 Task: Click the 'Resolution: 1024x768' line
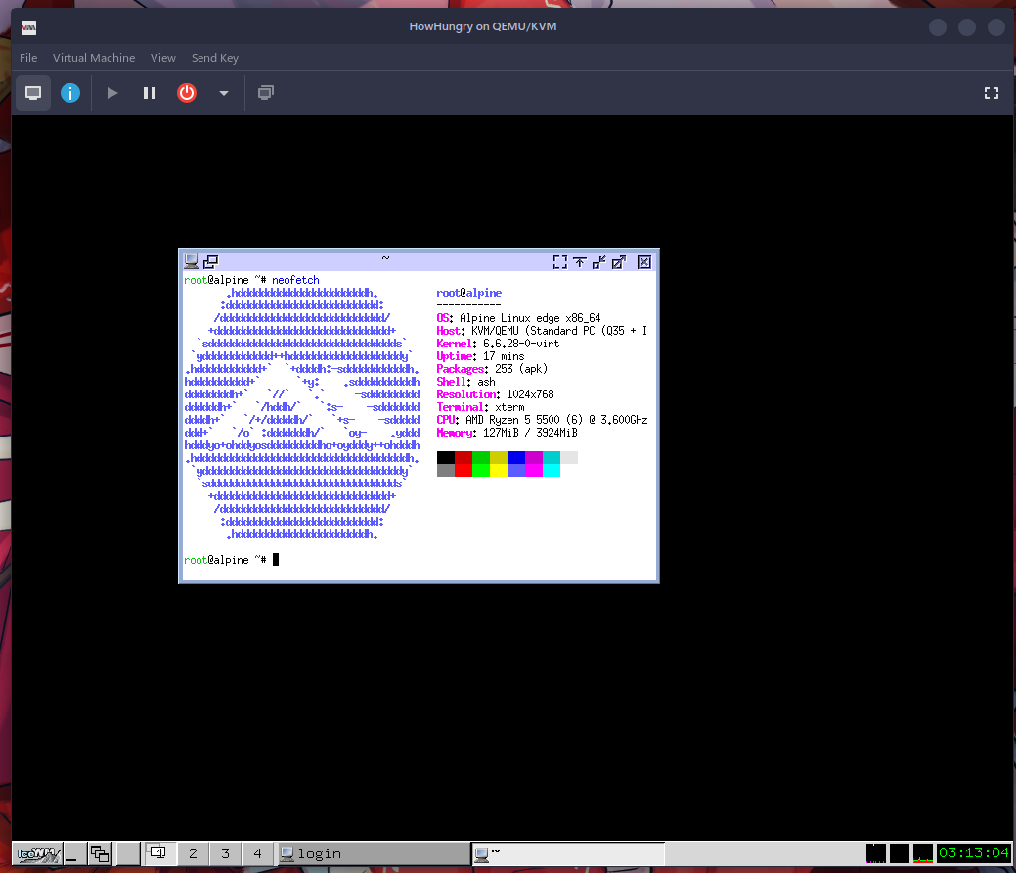(495, 394)
